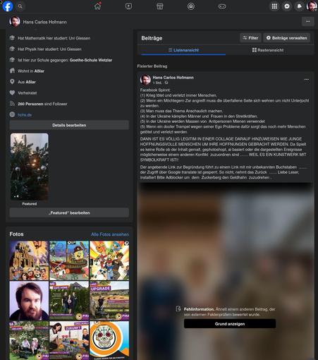
Task: Click profile avatar beside header name
Action: 15,22
